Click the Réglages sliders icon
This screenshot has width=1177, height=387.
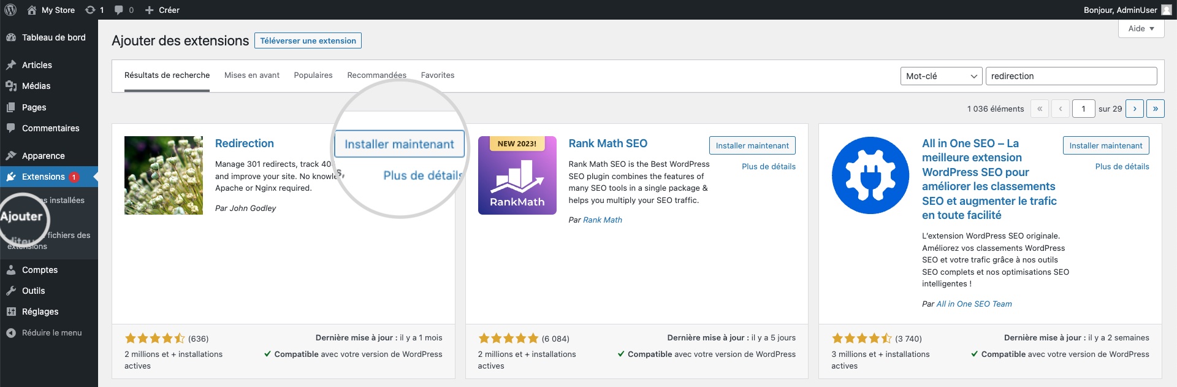click(x=11, y=312)
